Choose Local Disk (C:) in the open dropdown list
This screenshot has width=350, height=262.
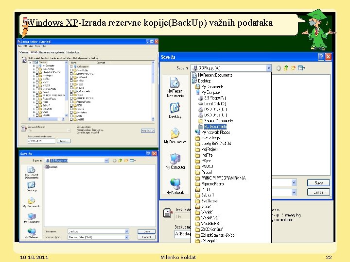212,104
